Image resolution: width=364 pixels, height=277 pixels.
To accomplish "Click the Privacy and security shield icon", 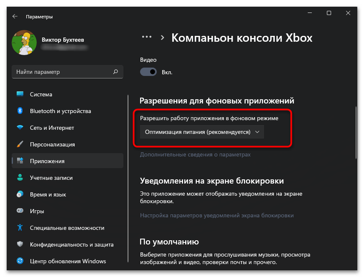I will [20, 244].
